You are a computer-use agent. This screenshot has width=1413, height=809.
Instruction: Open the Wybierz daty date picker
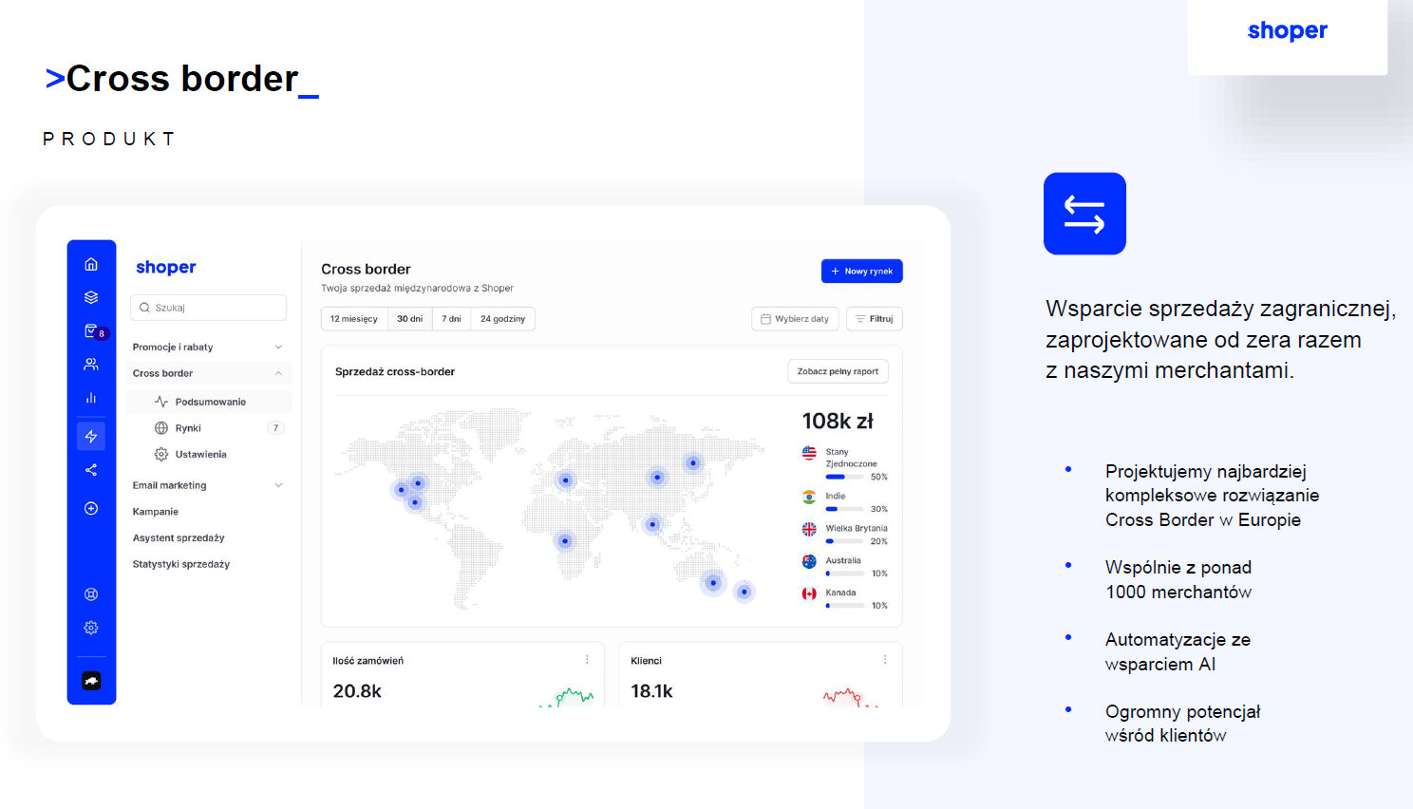[x=795, y=319]
